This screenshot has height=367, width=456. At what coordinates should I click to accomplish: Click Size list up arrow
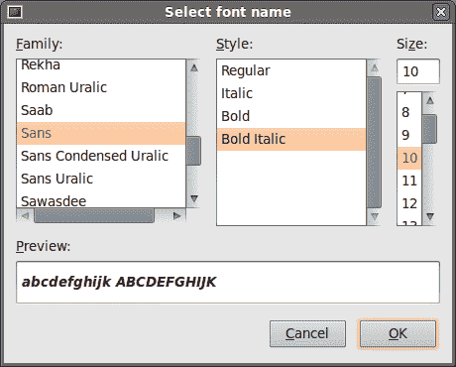[x=430, y=100]
